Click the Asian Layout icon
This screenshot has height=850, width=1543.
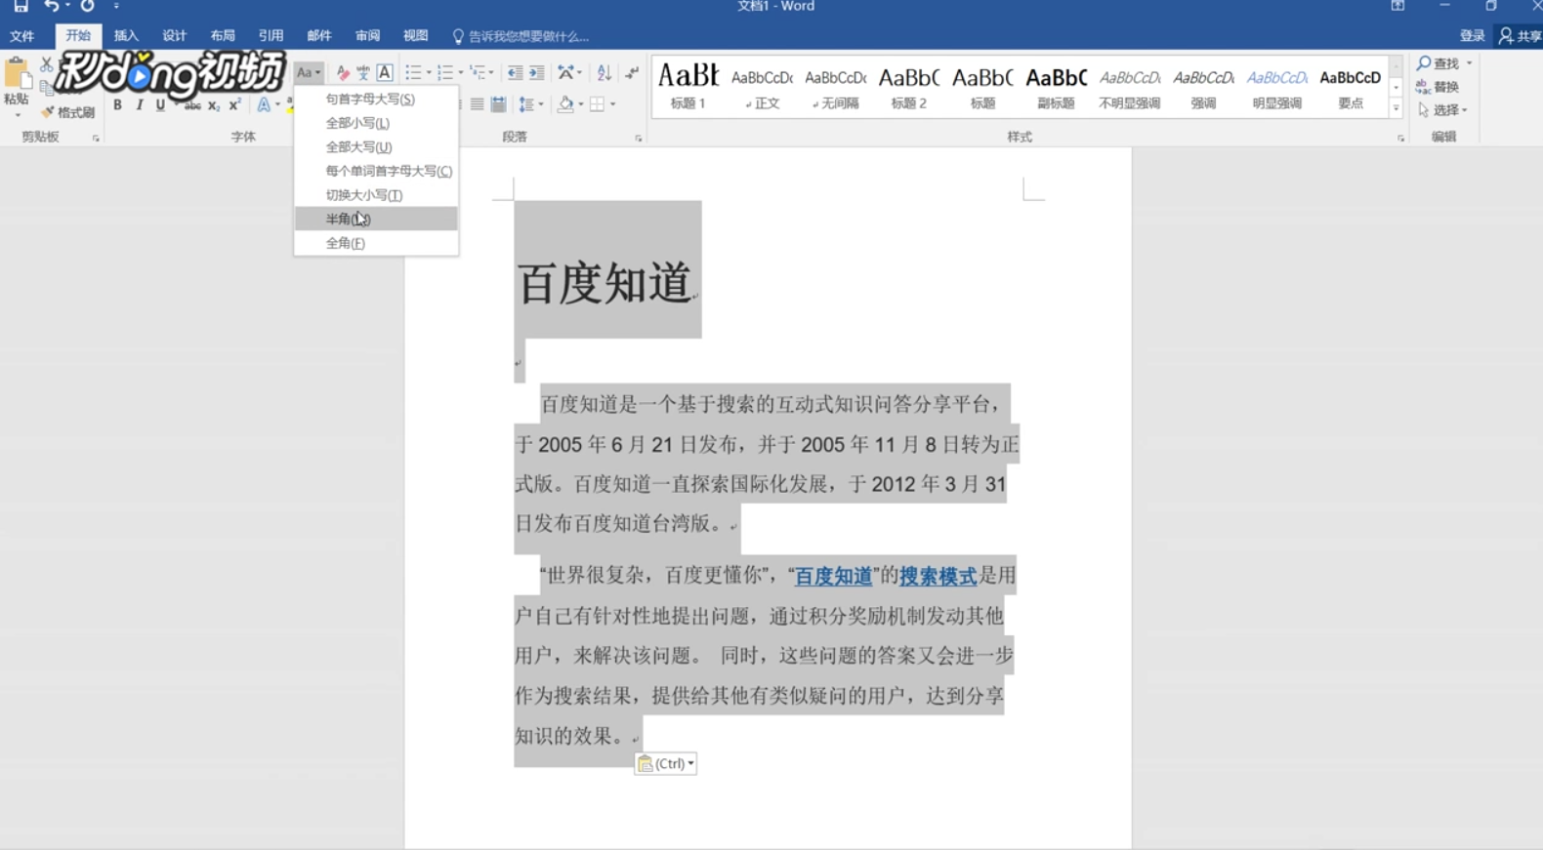tap(566, 72)
